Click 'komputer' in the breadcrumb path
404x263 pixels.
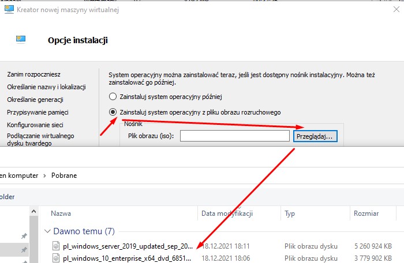(23, 176)
